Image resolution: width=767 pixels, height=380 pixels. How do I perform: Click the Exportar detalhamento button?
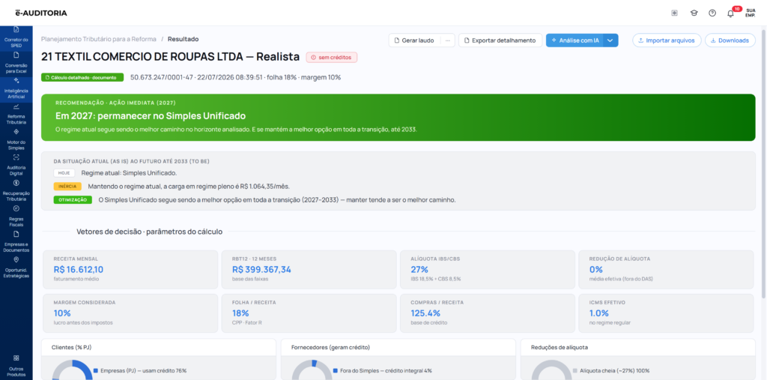pos(500,40)
